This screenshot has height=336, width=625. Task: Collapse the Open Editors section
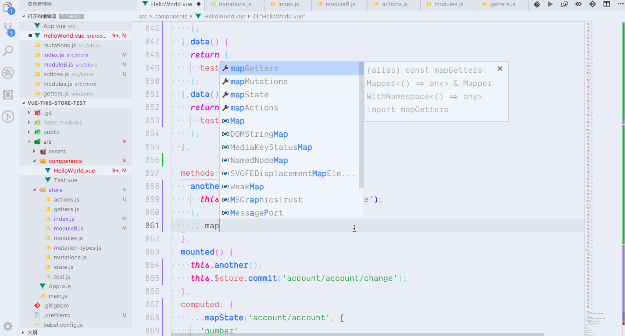(x=75, y=16)
